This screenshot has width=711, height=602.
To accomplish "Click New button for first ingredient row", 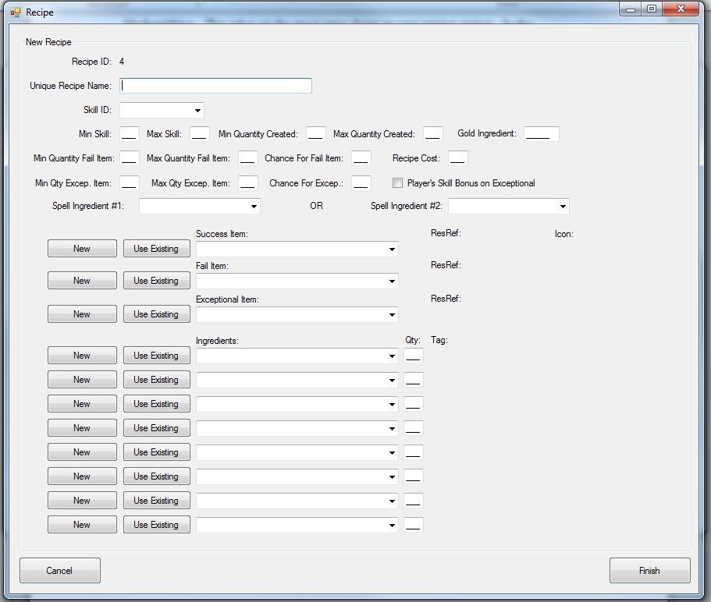I will (x=82, y=356).
